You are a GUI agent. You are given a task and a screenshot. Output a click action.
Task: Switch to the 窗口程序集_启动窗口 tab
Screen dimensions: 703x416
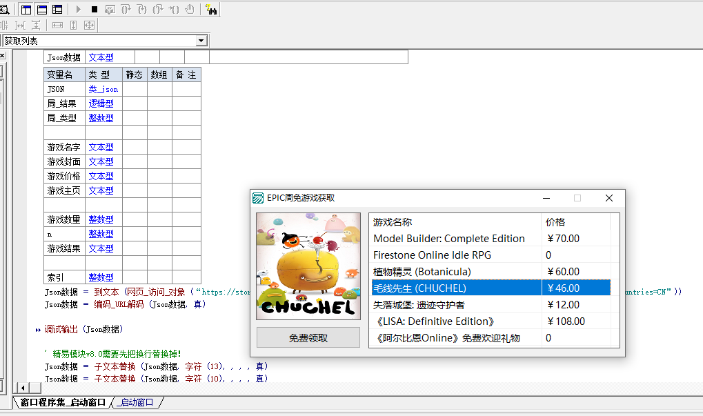[x=63, y=402]
